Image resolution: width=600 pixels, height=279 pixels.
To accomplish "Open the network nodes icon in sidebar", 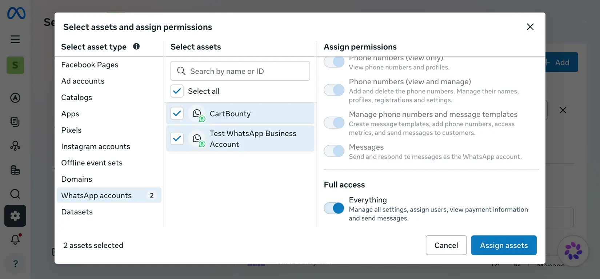I will point(15,146).
